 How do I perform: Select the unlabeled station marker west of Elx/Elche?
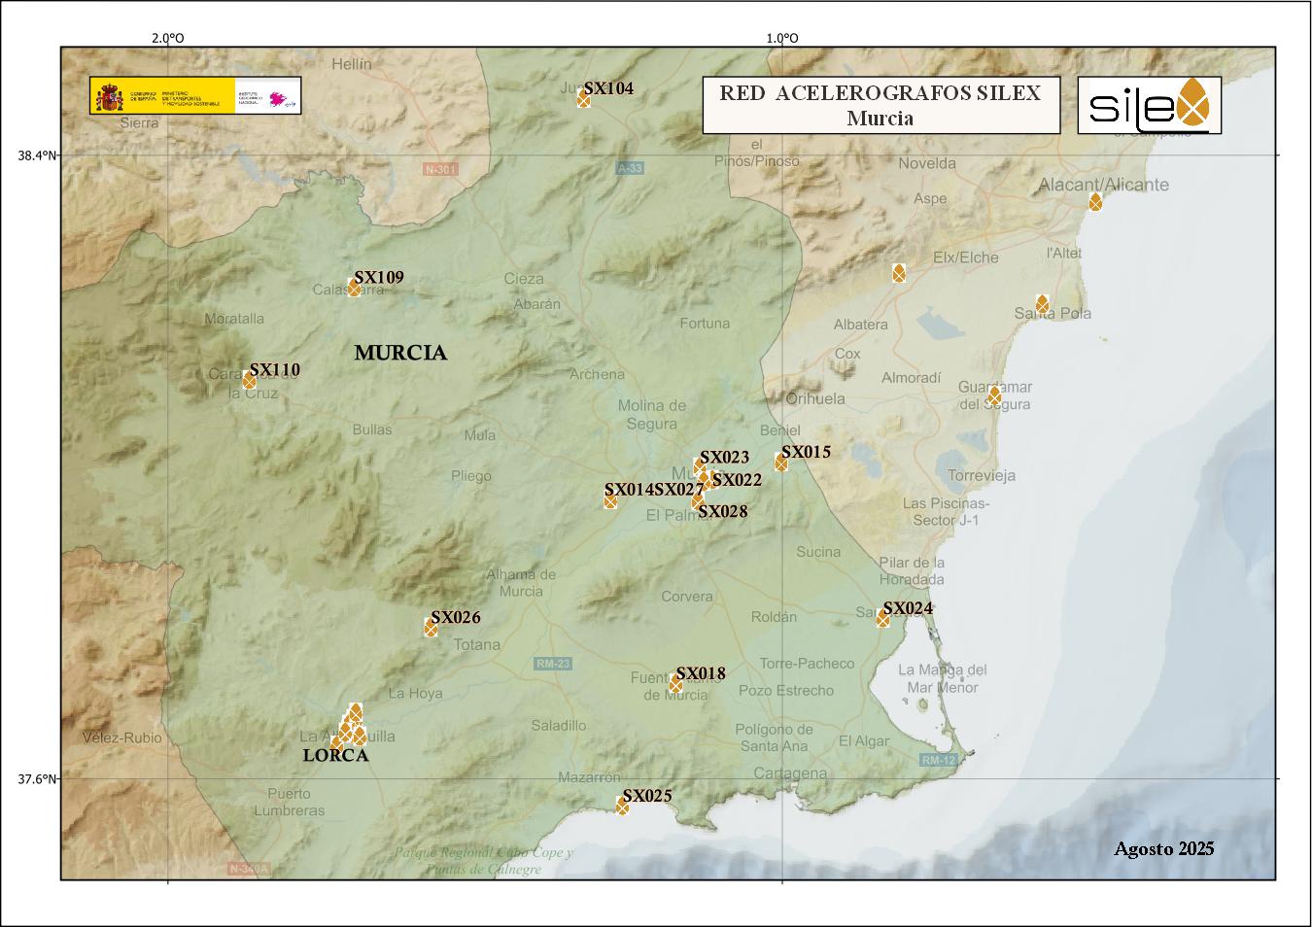pyautogui.click(x=899, y=273)
